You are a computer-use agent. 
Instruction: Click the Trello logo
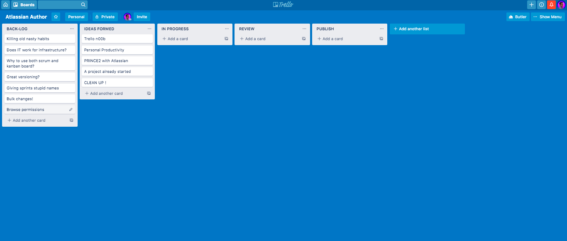click(x=283, y=5)
